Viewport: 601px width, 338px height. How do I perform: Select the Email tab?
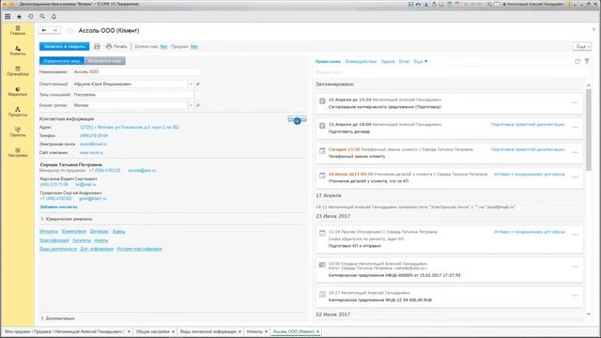(404, 61)
